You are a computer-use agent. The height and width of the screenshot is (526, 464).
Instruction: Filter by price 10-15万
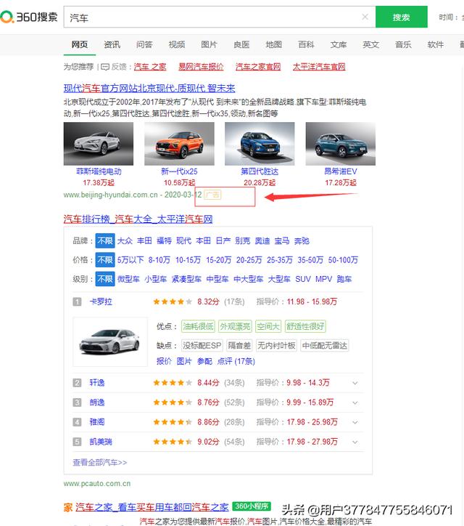point(188,260)
